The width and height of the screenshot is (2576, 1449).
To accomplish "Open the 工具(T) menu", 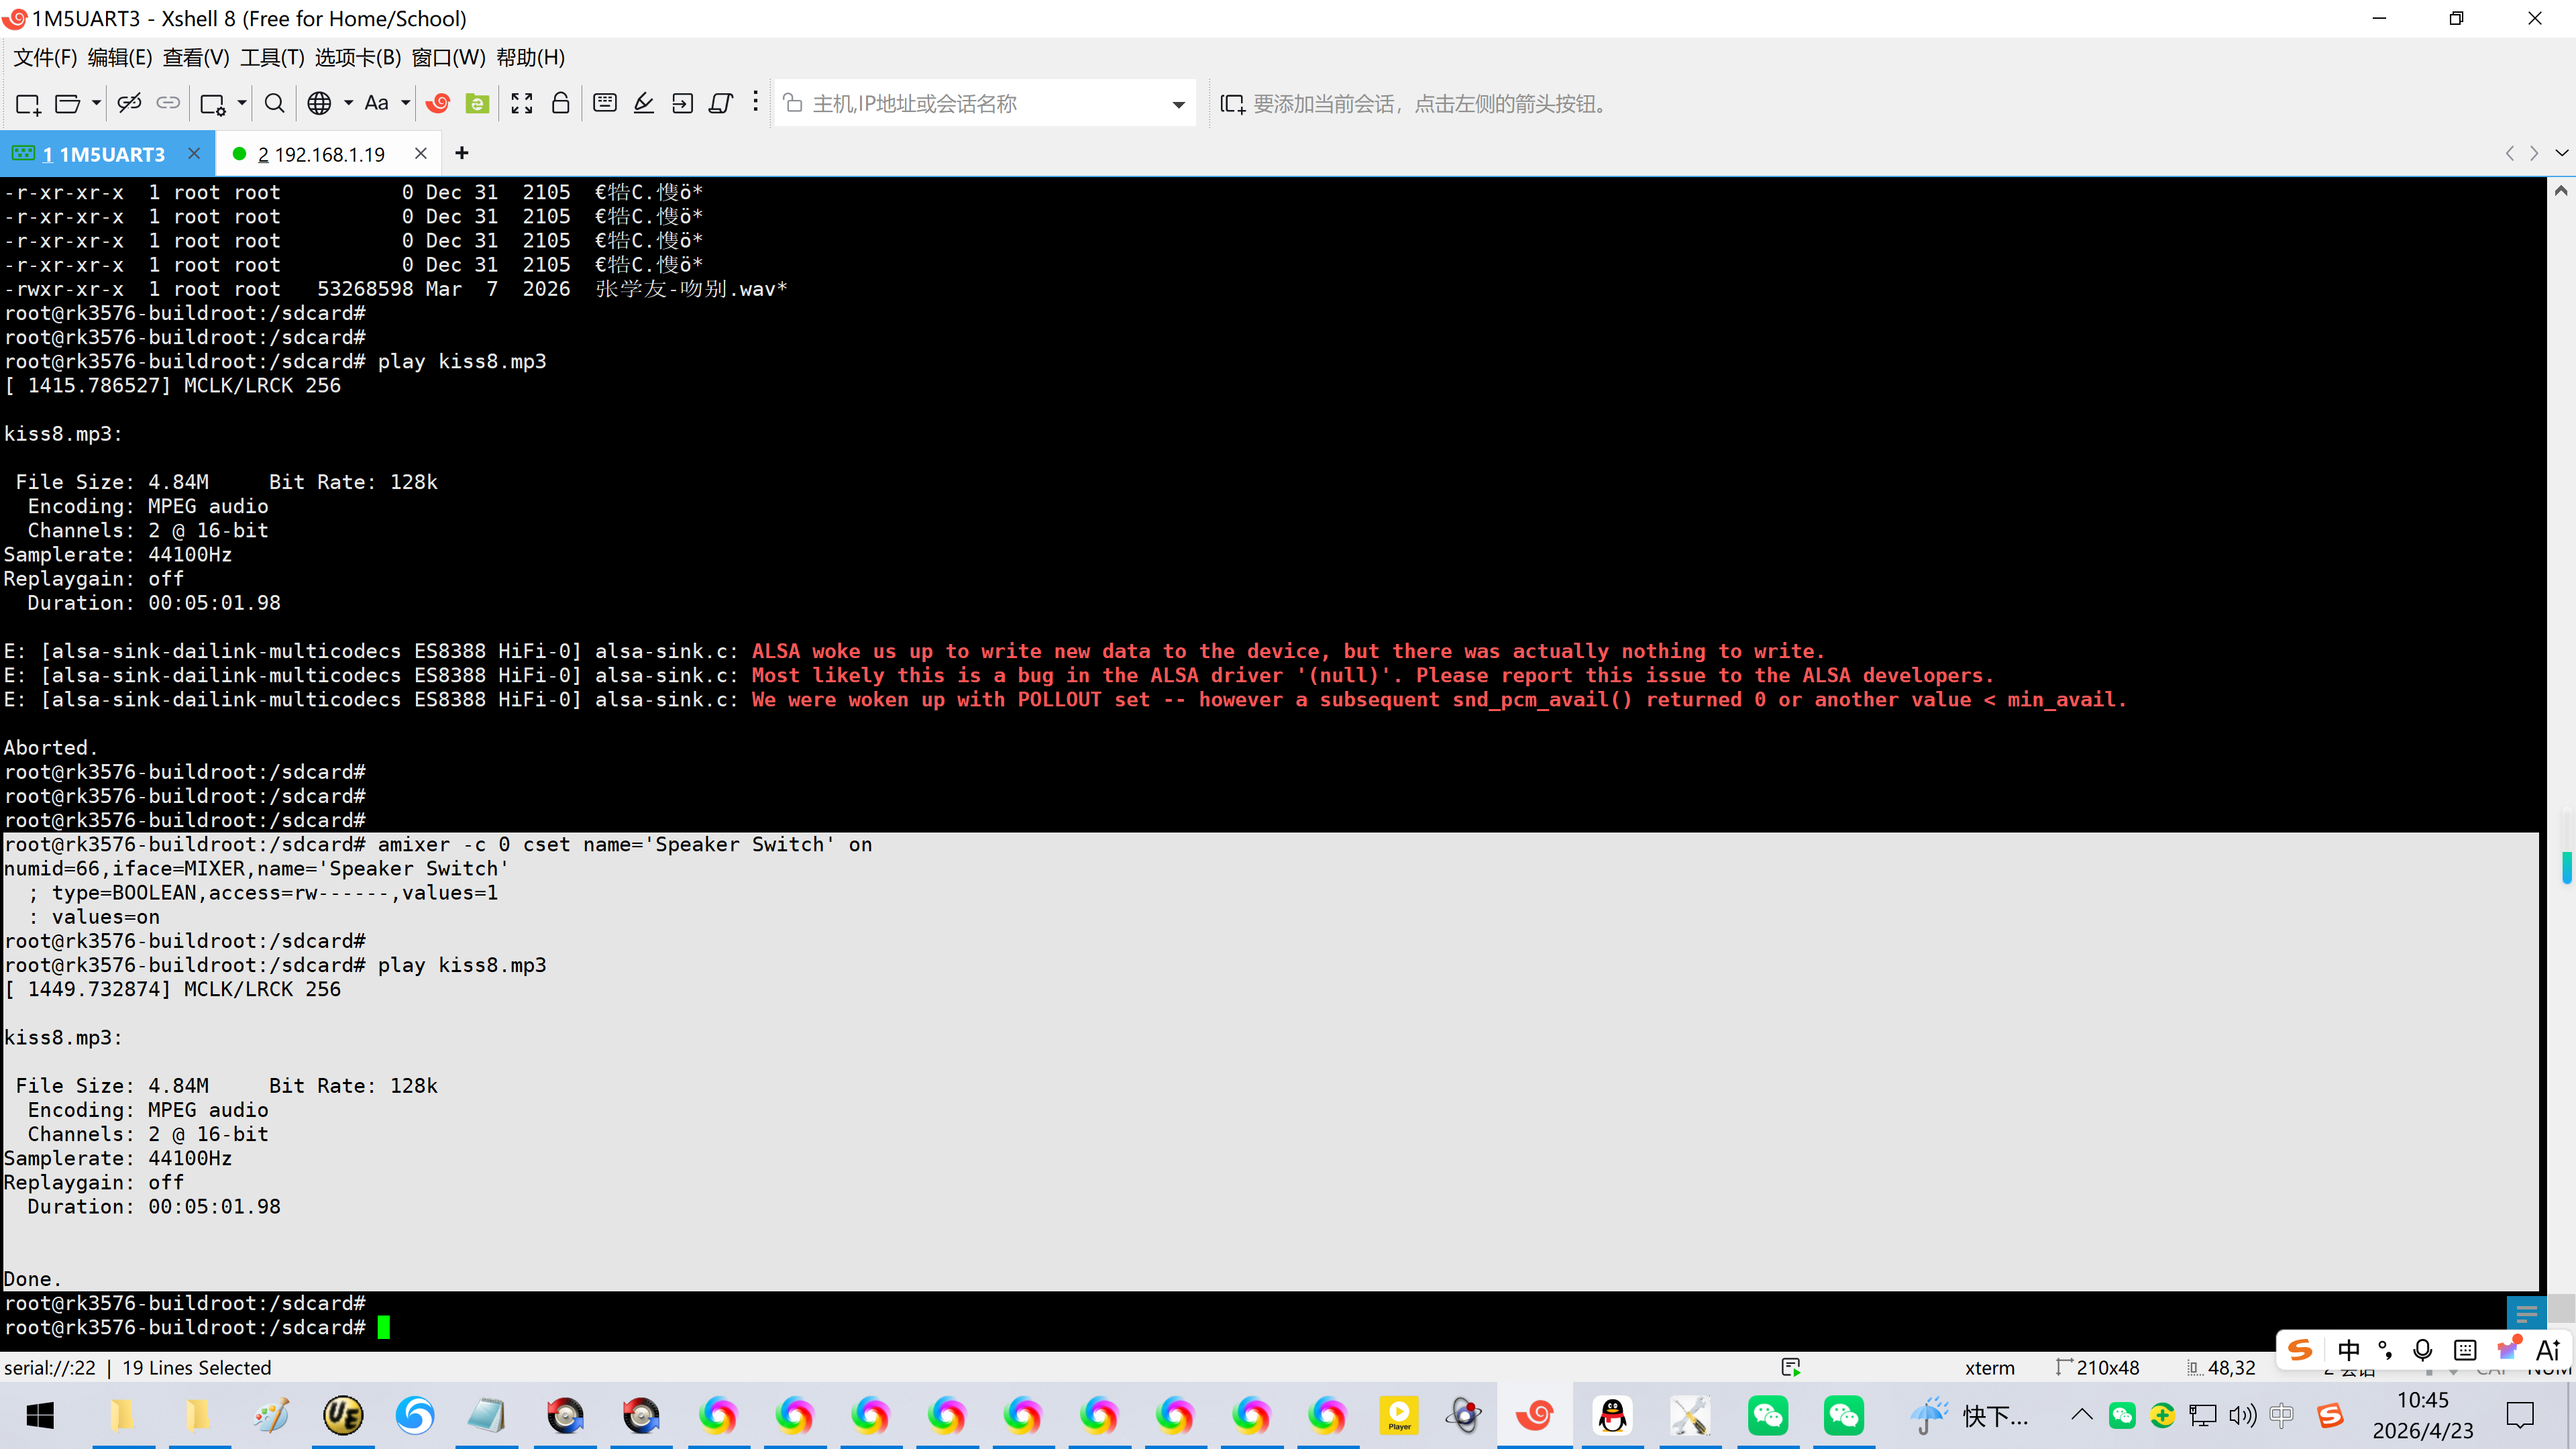I will [x=272, y=58].
